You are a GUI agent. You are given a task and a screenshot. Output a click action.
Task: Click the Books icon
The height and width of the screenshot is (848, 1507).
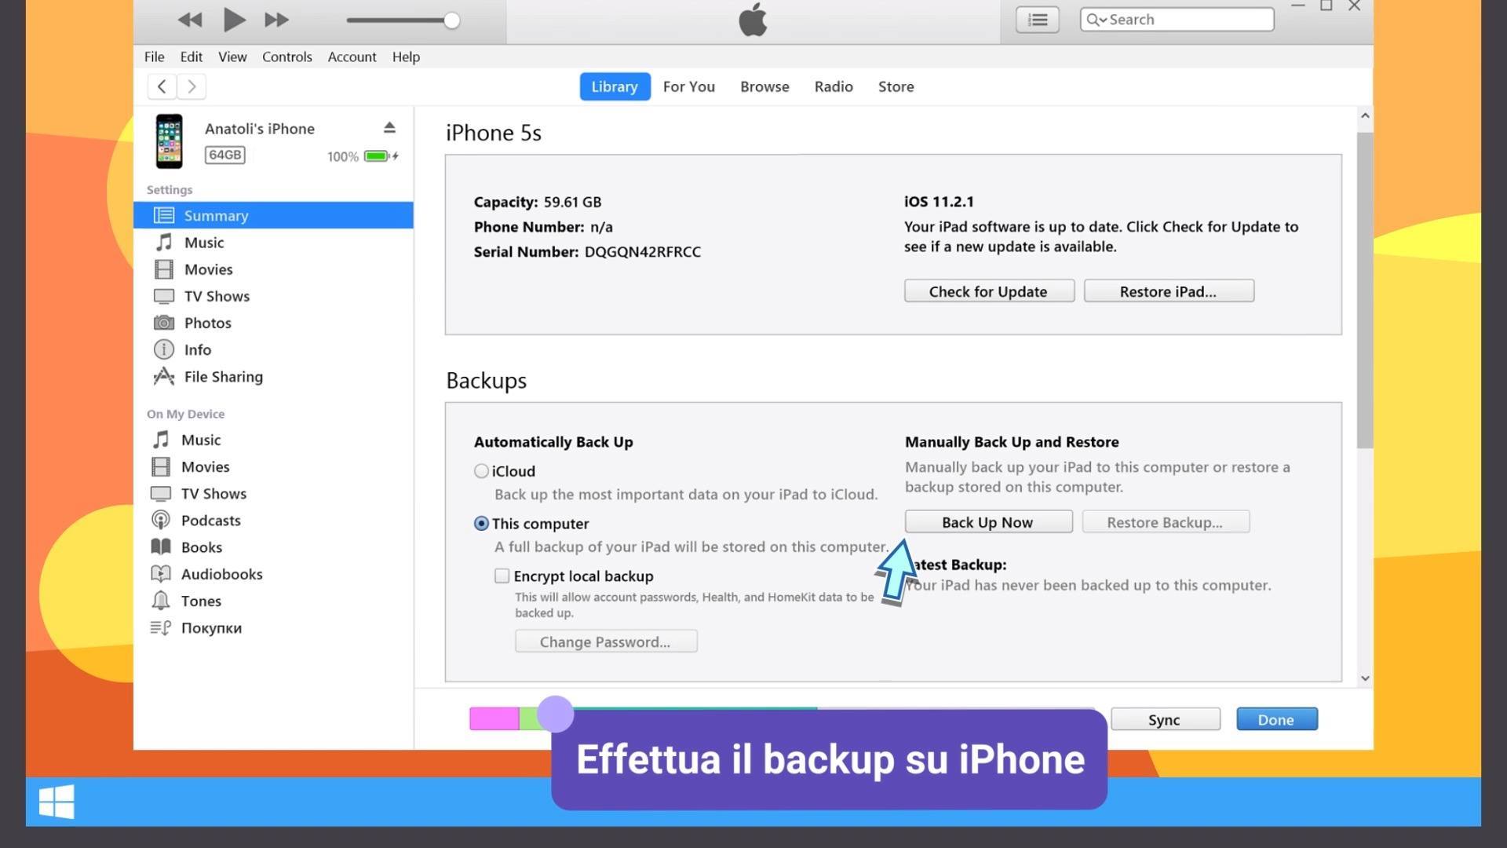click(160, 546)
